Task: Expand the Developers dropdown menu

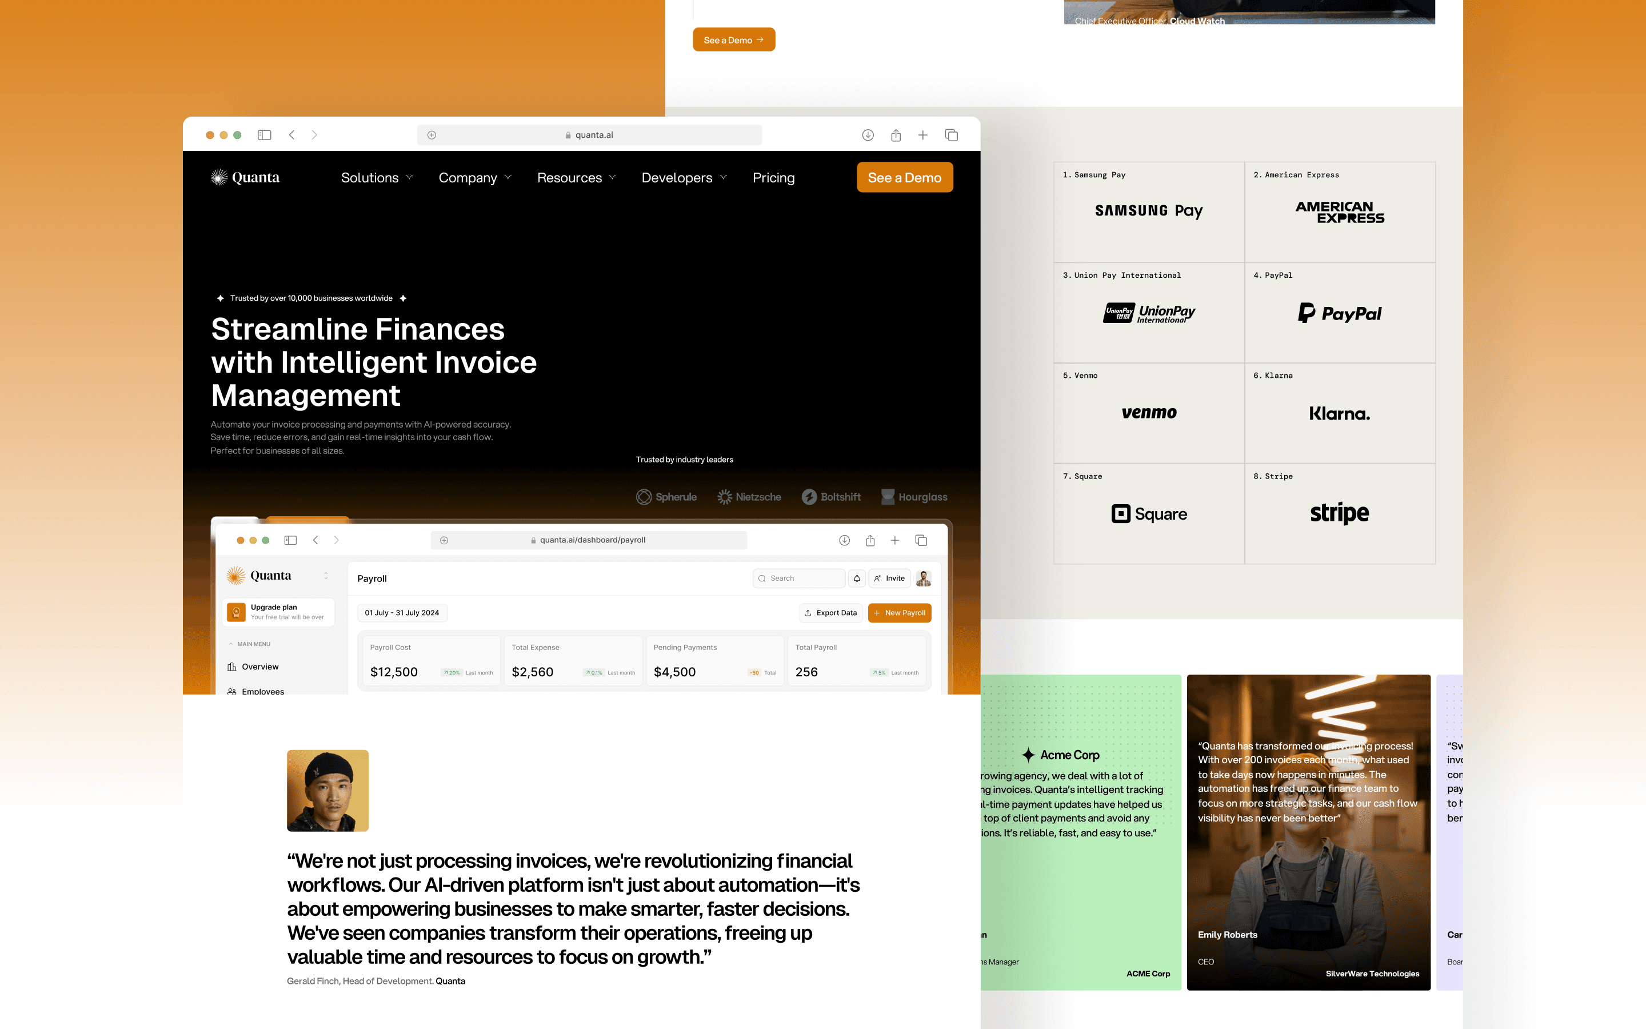Action: click(x=684, y=178)
